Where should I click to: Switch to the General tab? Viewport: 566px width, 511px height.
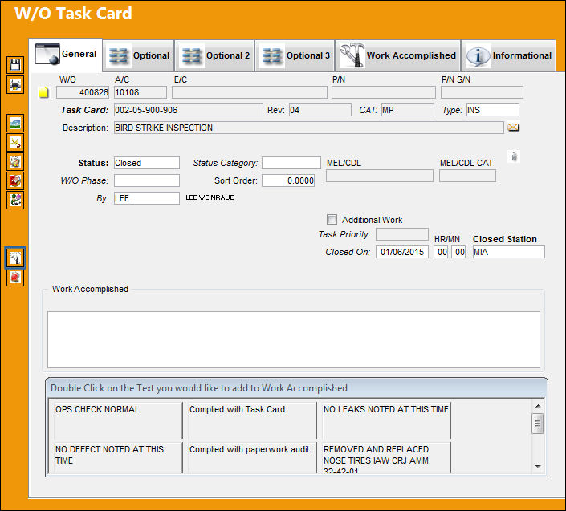(66, 55)
